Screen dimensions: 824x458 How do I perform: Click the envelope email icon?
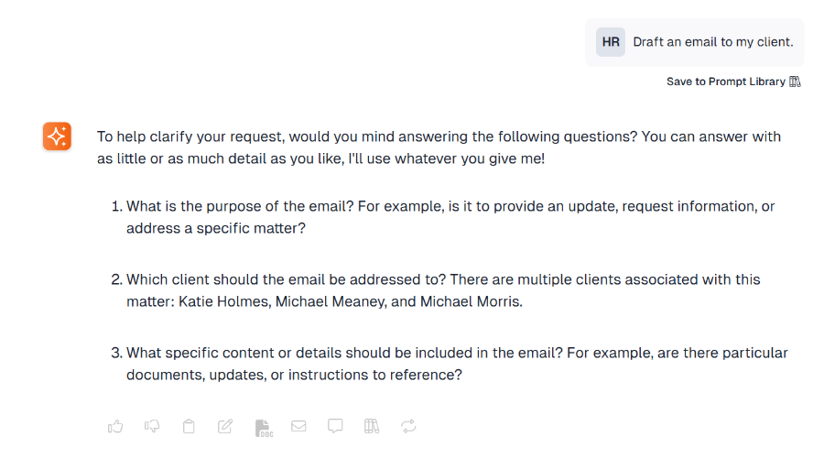click(x=298, y=426)
